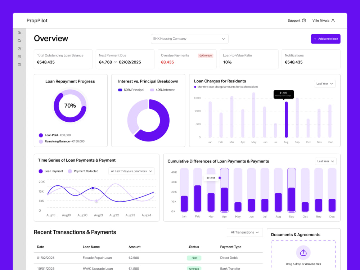Viewport: 360px width, 270px height.
Task: Click the Add a new loan button
Action: coord(325,39)
